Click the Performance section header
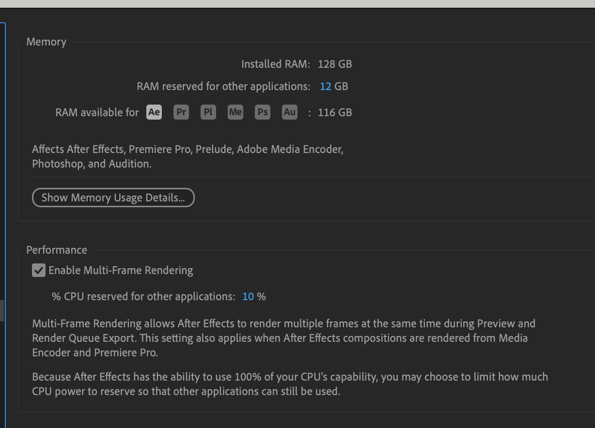This screenshot has width=595, height=428. pyautogui.click(x=56, y=249)
